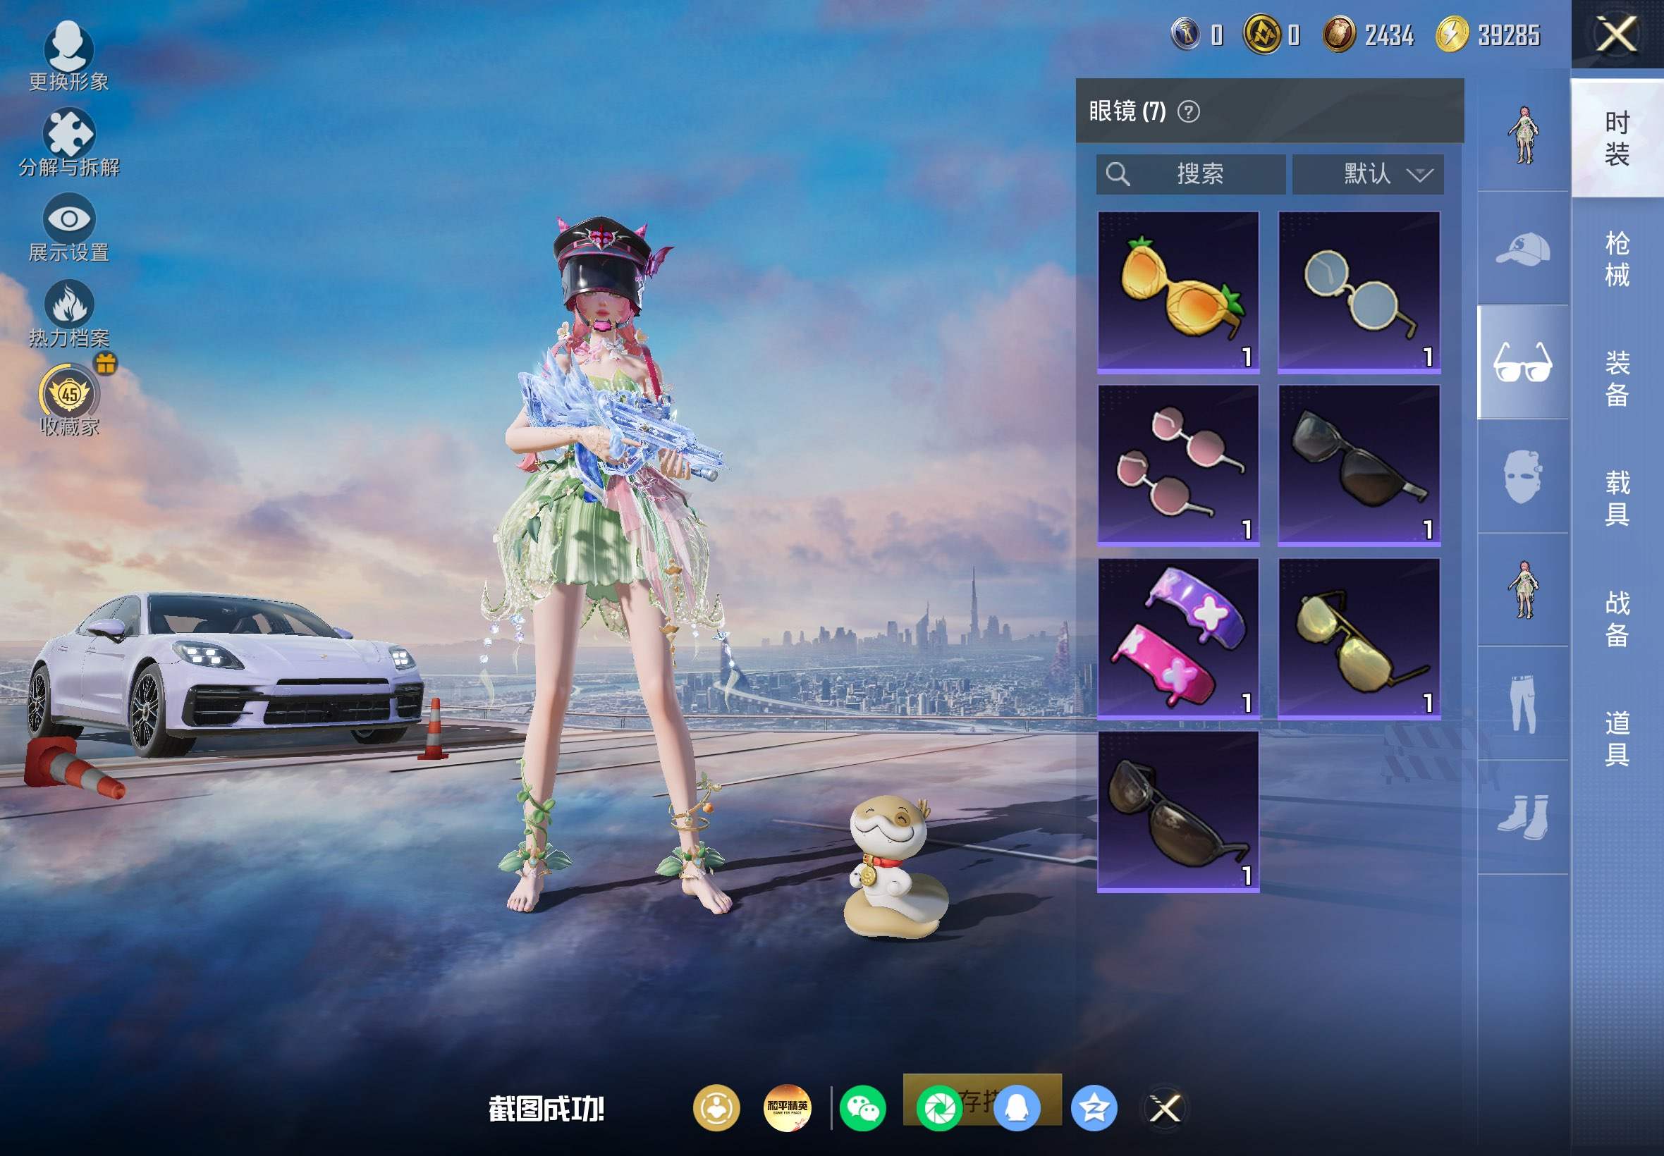
Task: Toggle the 展示设置 eye icon
Action: click(69, 218)
